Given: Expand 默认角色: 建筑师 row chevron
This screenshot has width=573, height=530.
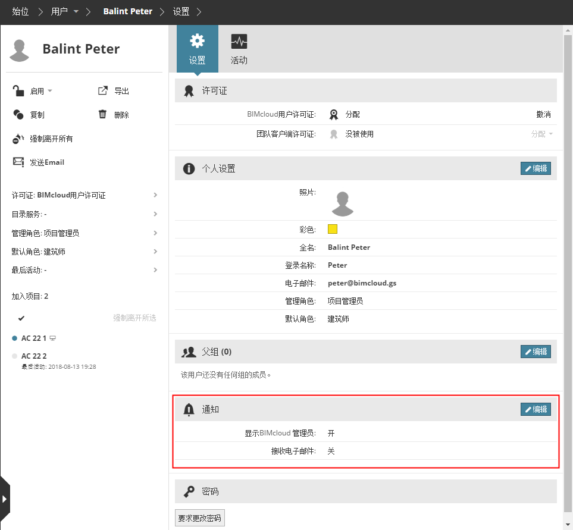Looking at the screenshot, I should 155,251.
